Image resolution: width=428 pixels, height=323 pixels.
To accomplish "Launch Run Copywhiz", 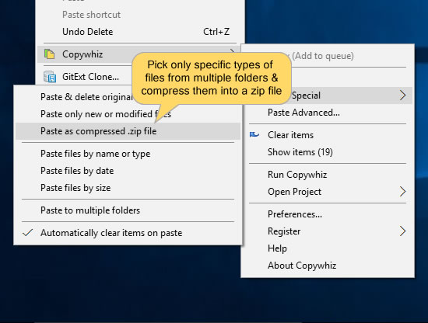I will tap(328, 175).
